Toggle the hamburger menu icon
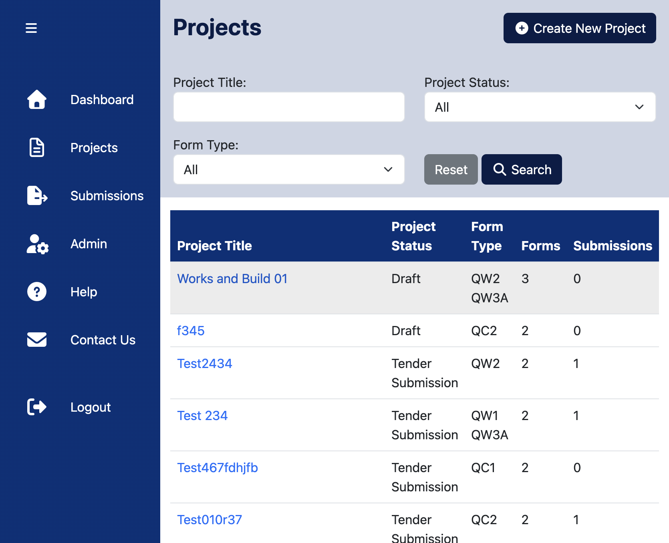Viewport: 669px width, 543px height. [x=31, y=28]
